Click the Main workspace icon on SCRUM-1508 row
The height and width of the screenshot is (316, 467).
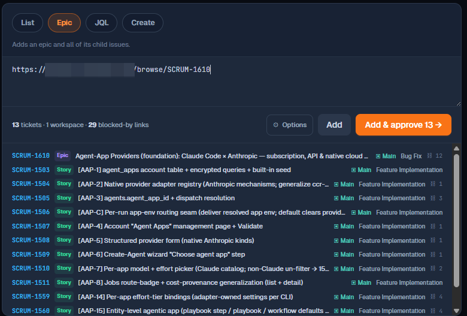(x=336, y=241)
